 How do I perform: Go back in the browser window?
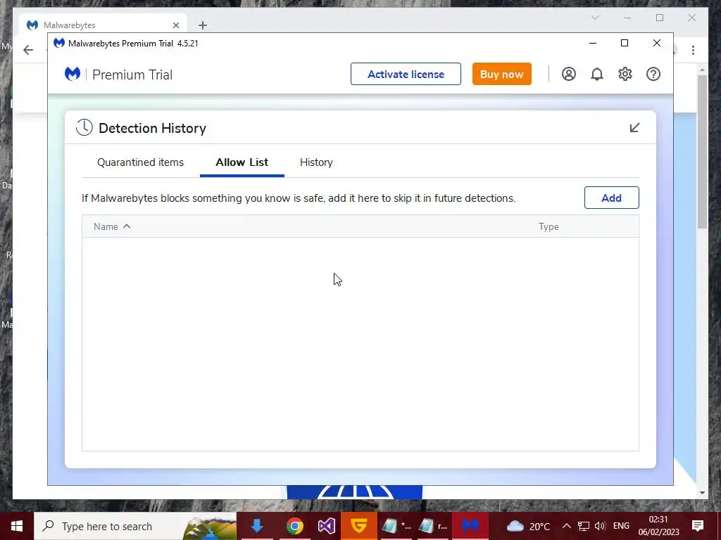pos(28,50)
